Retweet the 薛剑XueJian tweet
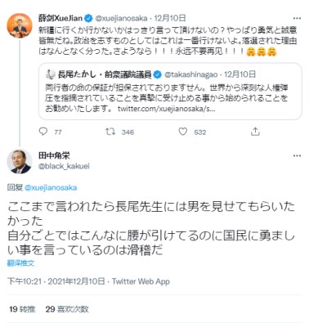Screen dimensions: 309x323 click(110, 132)
